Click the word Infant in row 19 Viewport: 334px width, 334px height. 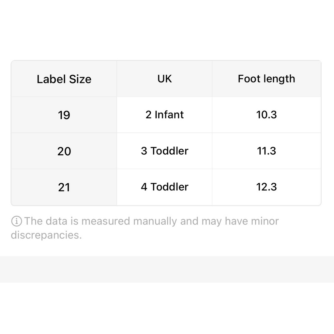coord(169,114)
